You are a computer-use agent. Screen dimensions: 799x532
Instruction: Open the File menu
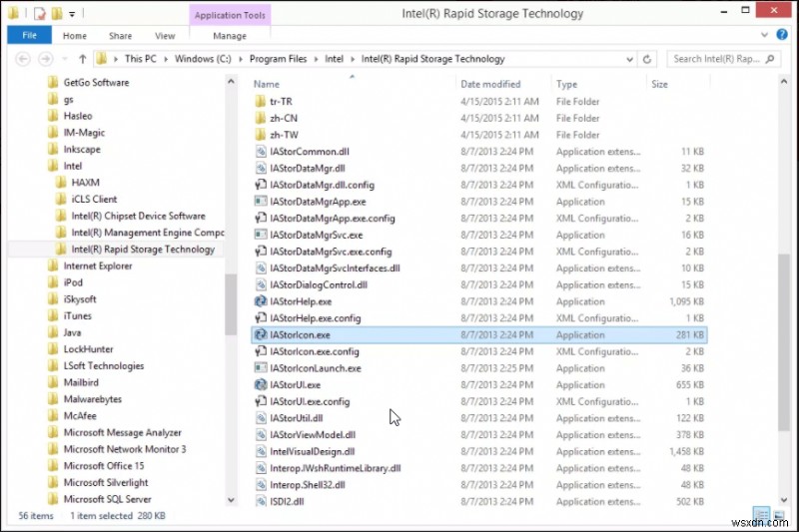(x=30, y=35)
